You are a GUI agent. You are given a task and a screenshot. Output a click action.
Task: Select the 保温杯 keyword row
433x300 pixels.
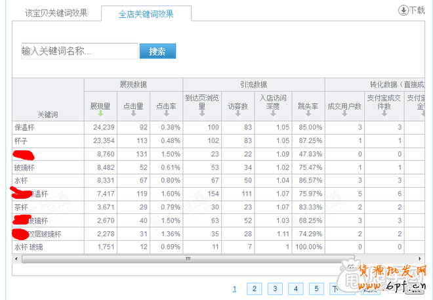click(x=218, y=127)
